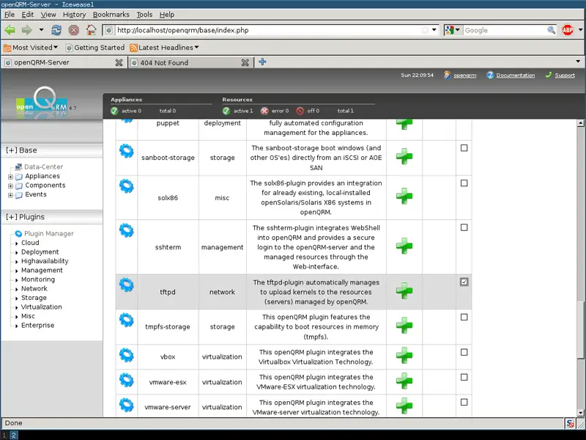
Task: Open the list all tabs dropdown arrow
Action: click(x=578, y=62)
